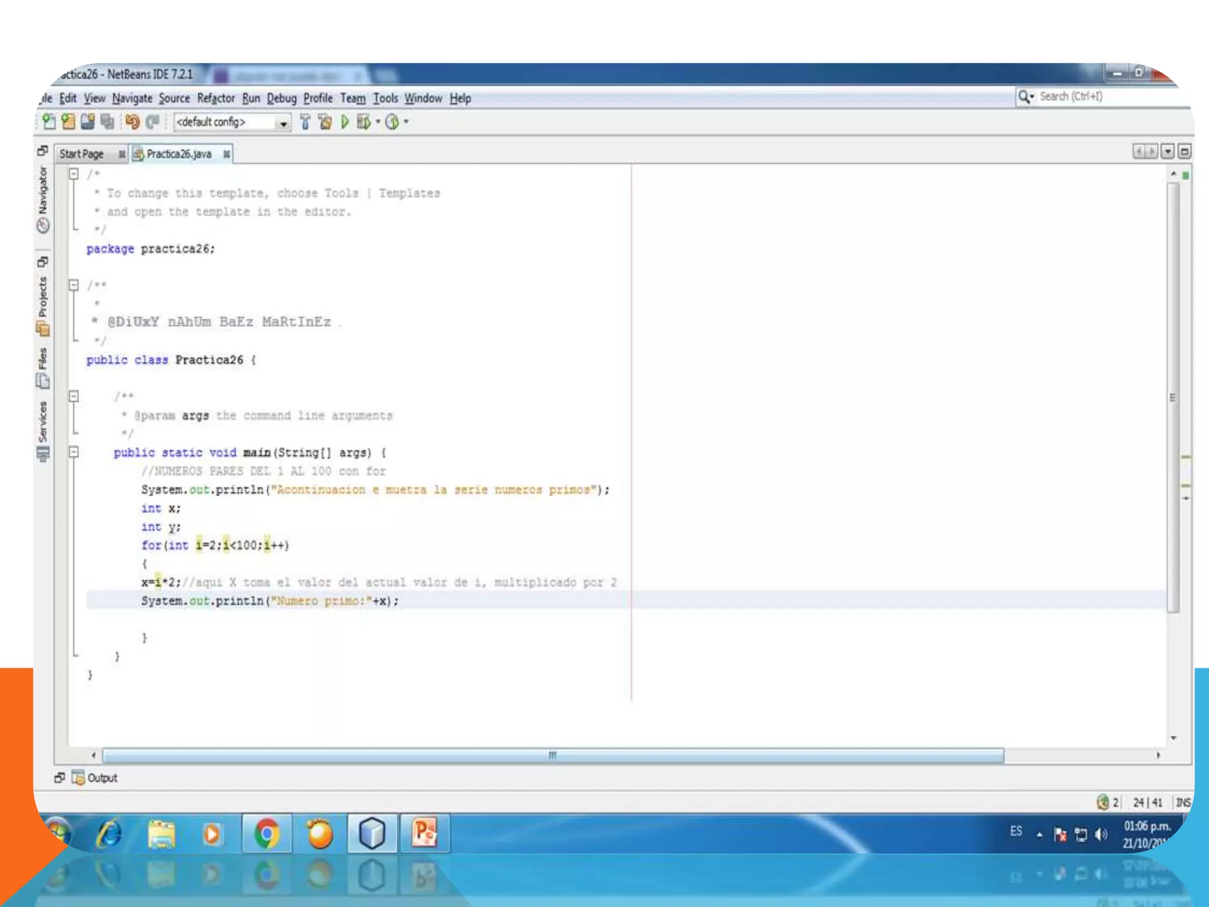Click the horizontal editor scrollbar
The width and height of the screenshot is (1209, 907).
coord(553,755)
